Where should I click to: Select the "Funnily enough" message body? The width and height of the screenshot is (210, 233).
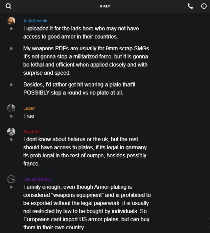[x=87, y=207]
